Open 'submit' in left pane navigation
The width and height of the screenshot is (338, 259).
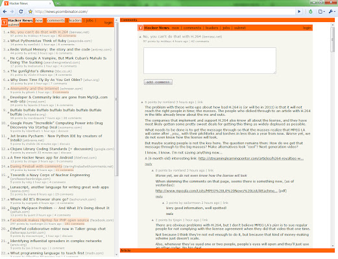(x=14, y=25)
